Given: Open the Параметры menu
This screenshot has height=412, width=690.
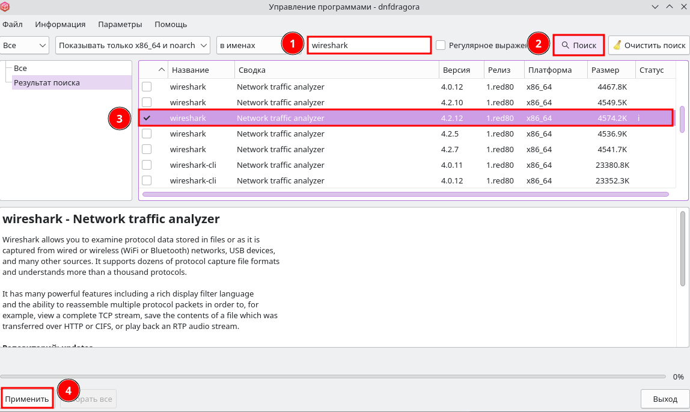Looking at the screenshot, I should click(120, 25).
